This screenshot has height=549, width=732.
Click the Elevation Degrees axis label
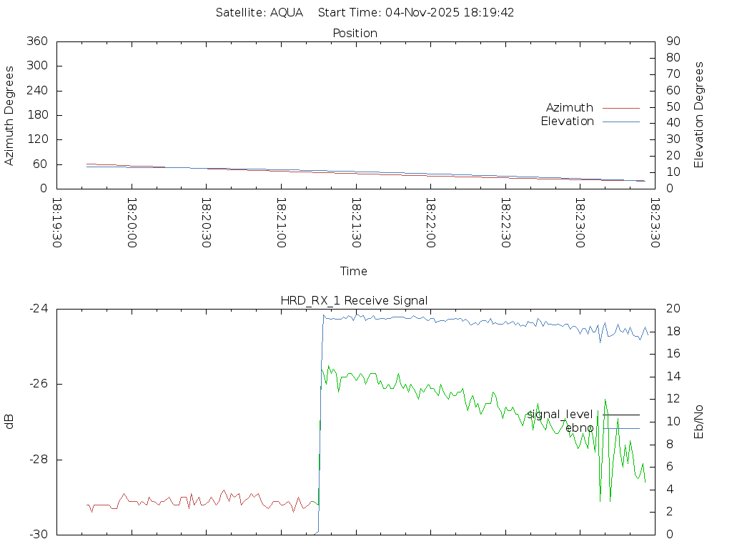point(699,115)
